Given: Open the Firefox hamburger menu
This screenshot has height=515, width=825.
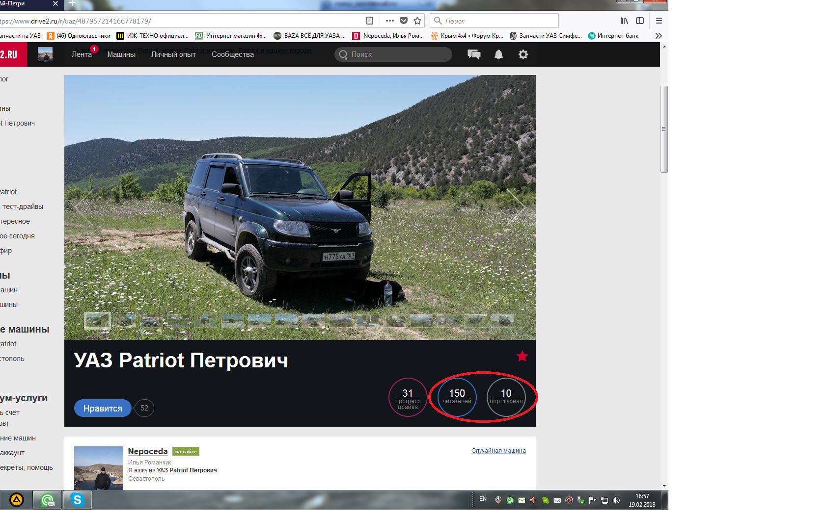Looking at the screenshot, I should pos(659,21).
